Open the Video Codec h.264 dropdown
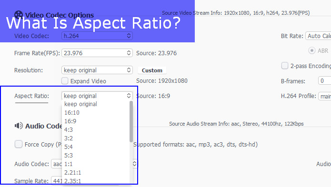The image size is (331, 187). point(97,36)
